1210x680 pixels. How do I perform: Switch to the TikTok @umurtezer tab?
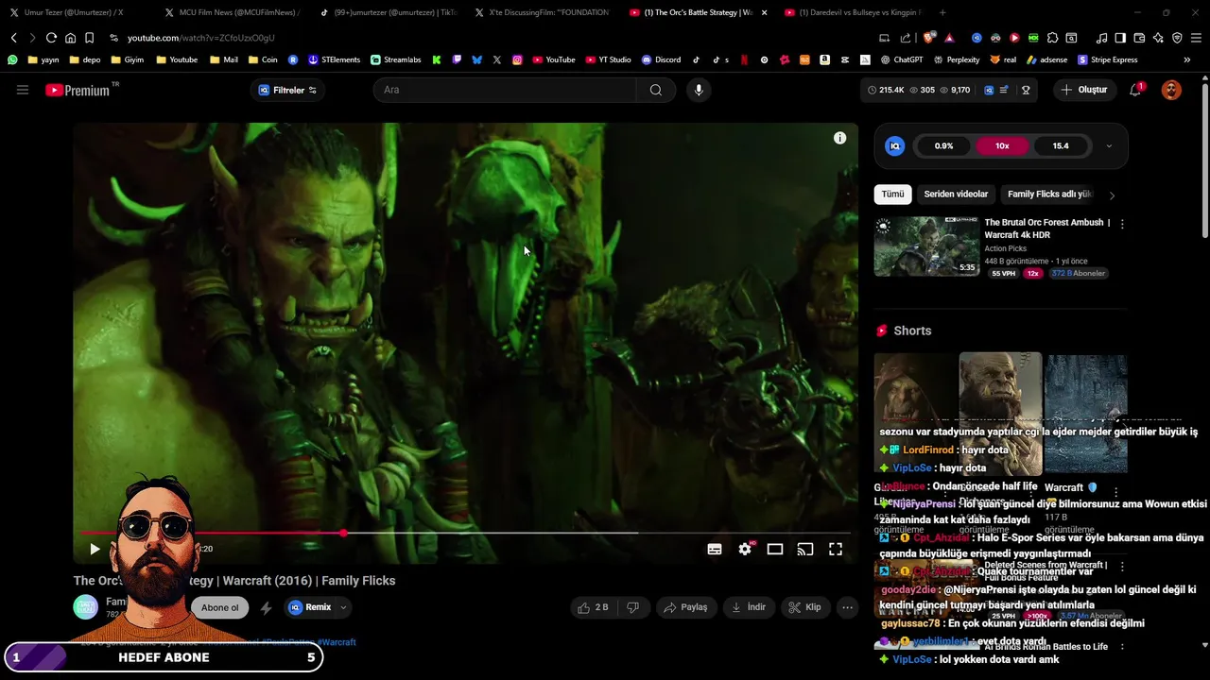point(388,12)
